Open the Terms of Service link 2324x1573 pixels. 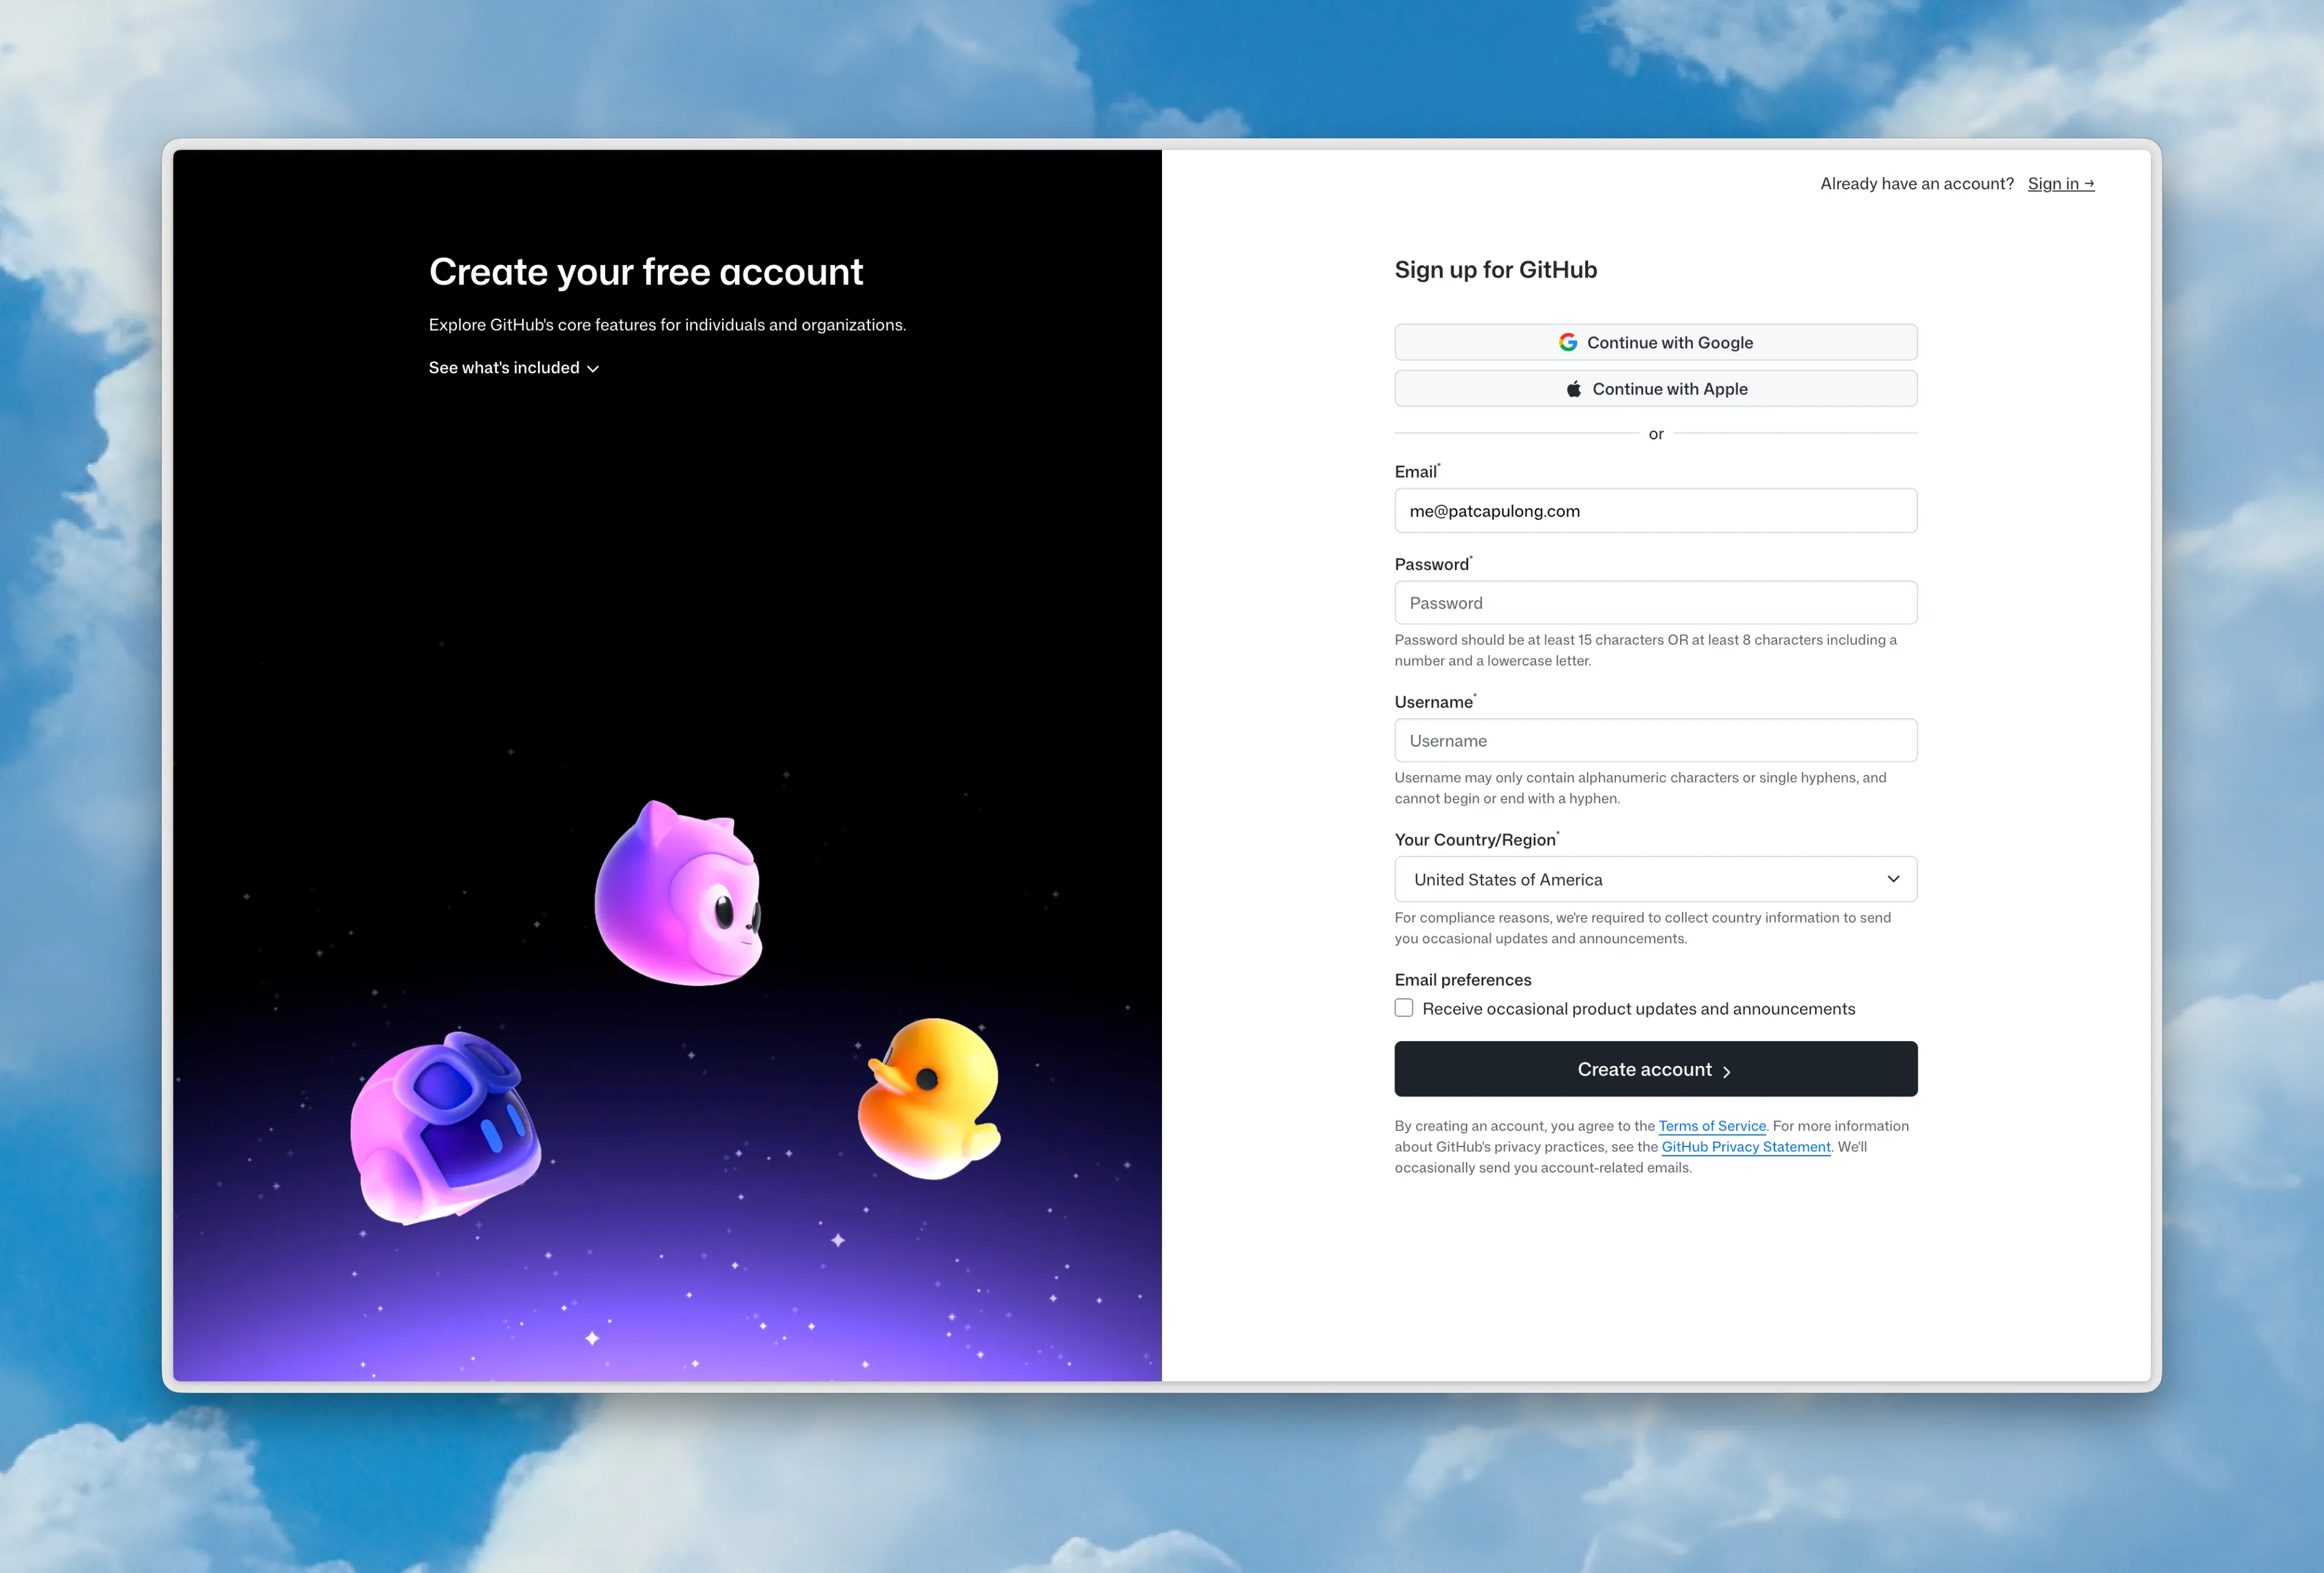pos(1712,1127)
